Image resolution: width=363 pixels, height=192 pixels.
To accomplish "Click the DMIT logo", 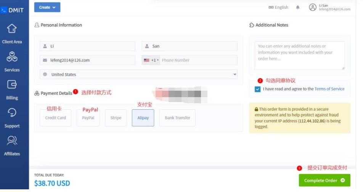I will pyautogui.click(x=13, y=10).
